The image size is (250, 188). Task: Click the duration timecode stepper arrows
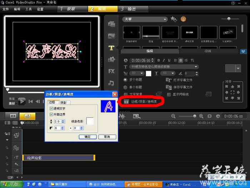[x=152, y=60]
